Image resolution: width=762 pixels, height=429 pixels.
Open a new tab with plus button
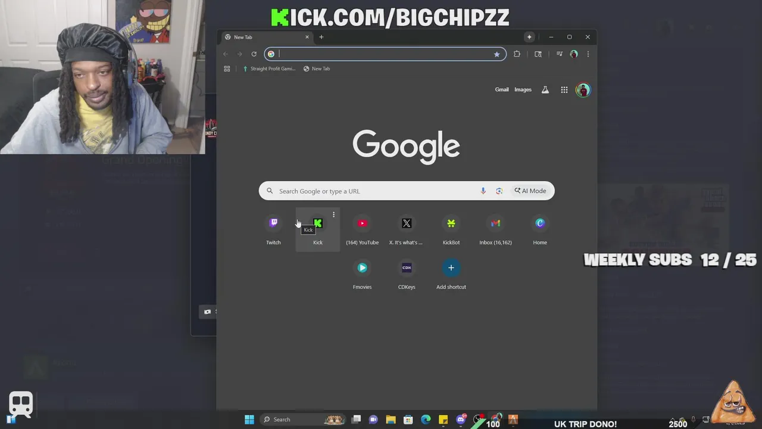(321, 37)
